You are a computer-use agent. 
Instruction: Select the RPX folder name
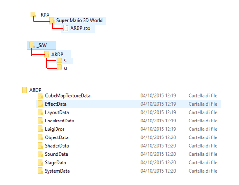[45, 15]
